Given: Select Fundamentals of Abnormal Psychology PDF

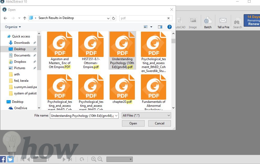Looking at the screenshot, I should 154,92.
